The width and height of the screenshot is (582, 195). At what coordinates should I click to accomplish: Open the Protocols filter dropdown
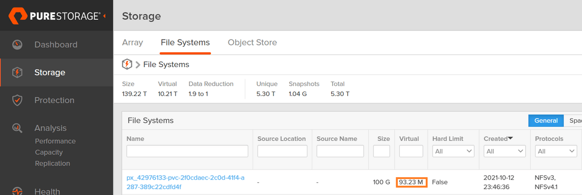click(x=556, y=151)
